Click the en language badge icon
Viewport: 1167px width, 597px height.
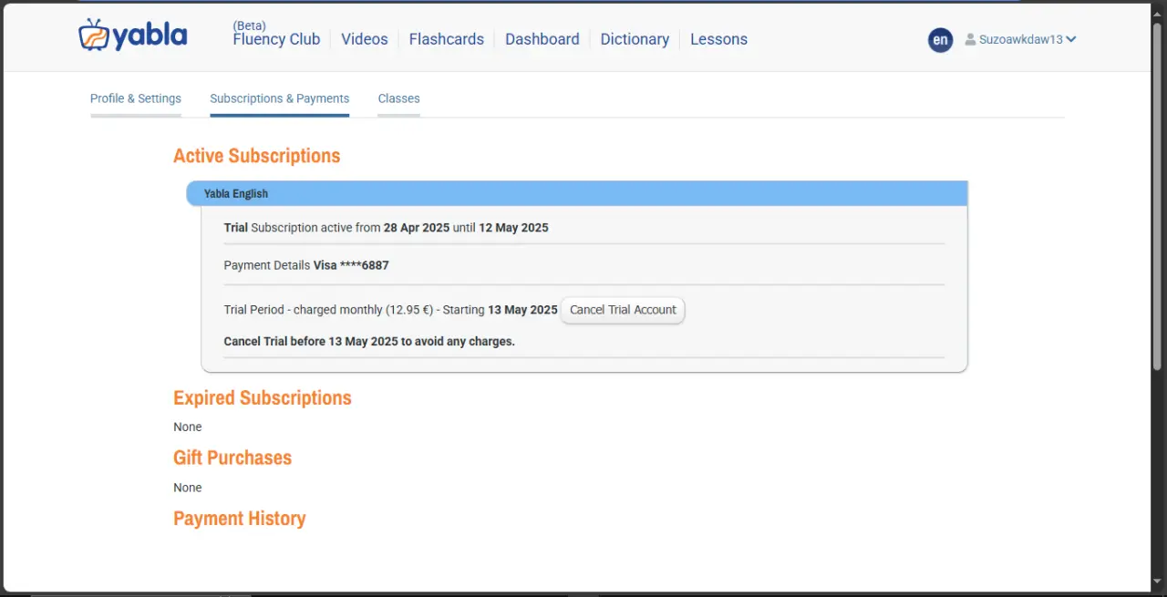(940, 40)
